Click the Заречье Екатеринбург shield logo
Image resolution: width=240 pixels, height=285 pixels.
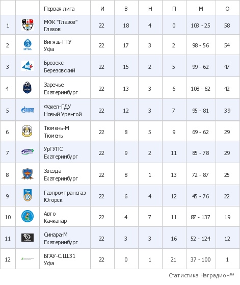28,88
